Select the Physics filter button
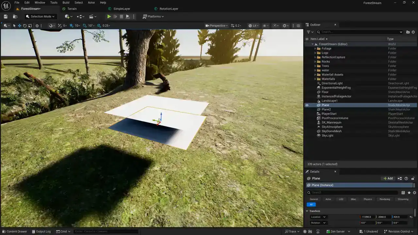The height and width of the screenshot is (235, 418). click(x=368, y=199)
